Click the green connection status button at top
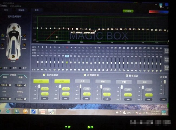 tap(128, 11)
